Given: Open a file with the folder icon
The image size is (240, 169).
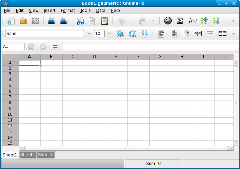Looking at the screenshot, I should (23, 21).
